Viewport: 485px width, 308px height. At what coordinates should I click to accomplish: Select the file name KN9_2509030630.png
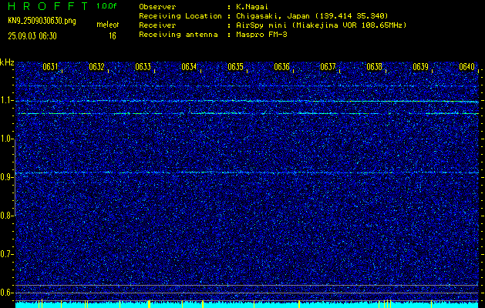pyautogui.click(x=42, y=21)
